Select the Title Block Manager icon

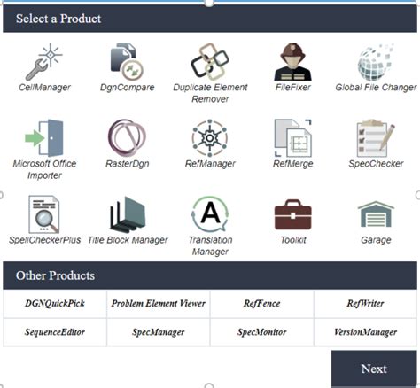pyautogui.click(x=127, y=214)
